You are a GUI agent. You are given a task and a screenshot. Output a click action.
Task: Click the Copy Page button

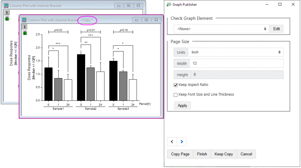click(180, 154)
